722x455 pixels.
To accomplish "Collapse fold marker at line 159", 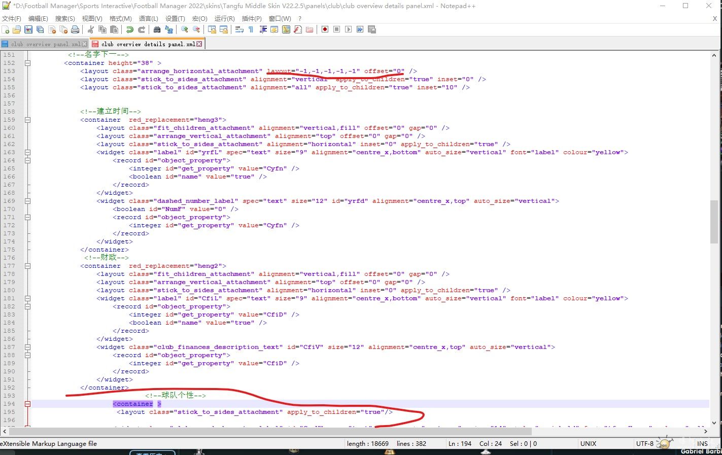I will point(28,120).
